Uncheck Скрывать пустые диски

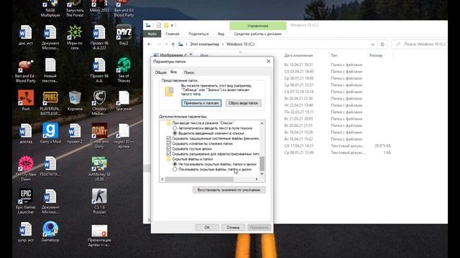pyautogui.click(x=169, y=148)
